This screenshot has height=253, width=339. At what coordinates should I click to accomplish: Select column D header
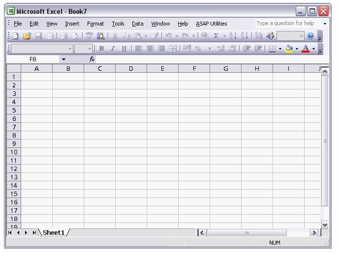[x=131, y=68]
